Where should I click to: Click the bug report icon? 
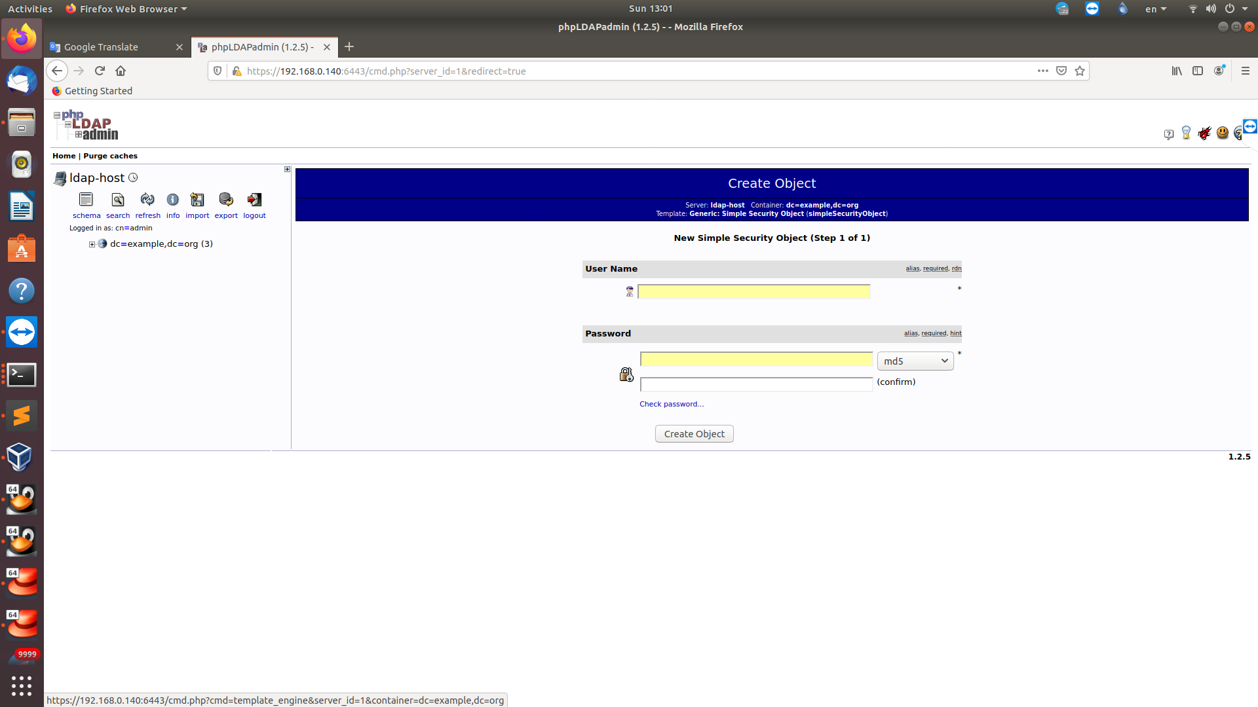pyautogui.click(x=1204, y=134)
